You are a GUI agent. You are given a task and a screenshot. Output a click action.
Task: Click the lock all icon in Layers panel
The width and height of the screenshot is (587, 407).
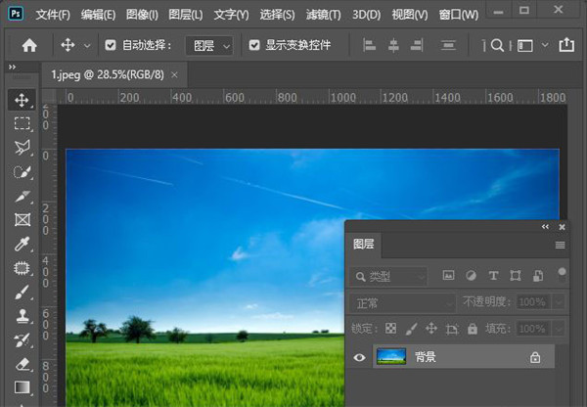click(473, 329)
